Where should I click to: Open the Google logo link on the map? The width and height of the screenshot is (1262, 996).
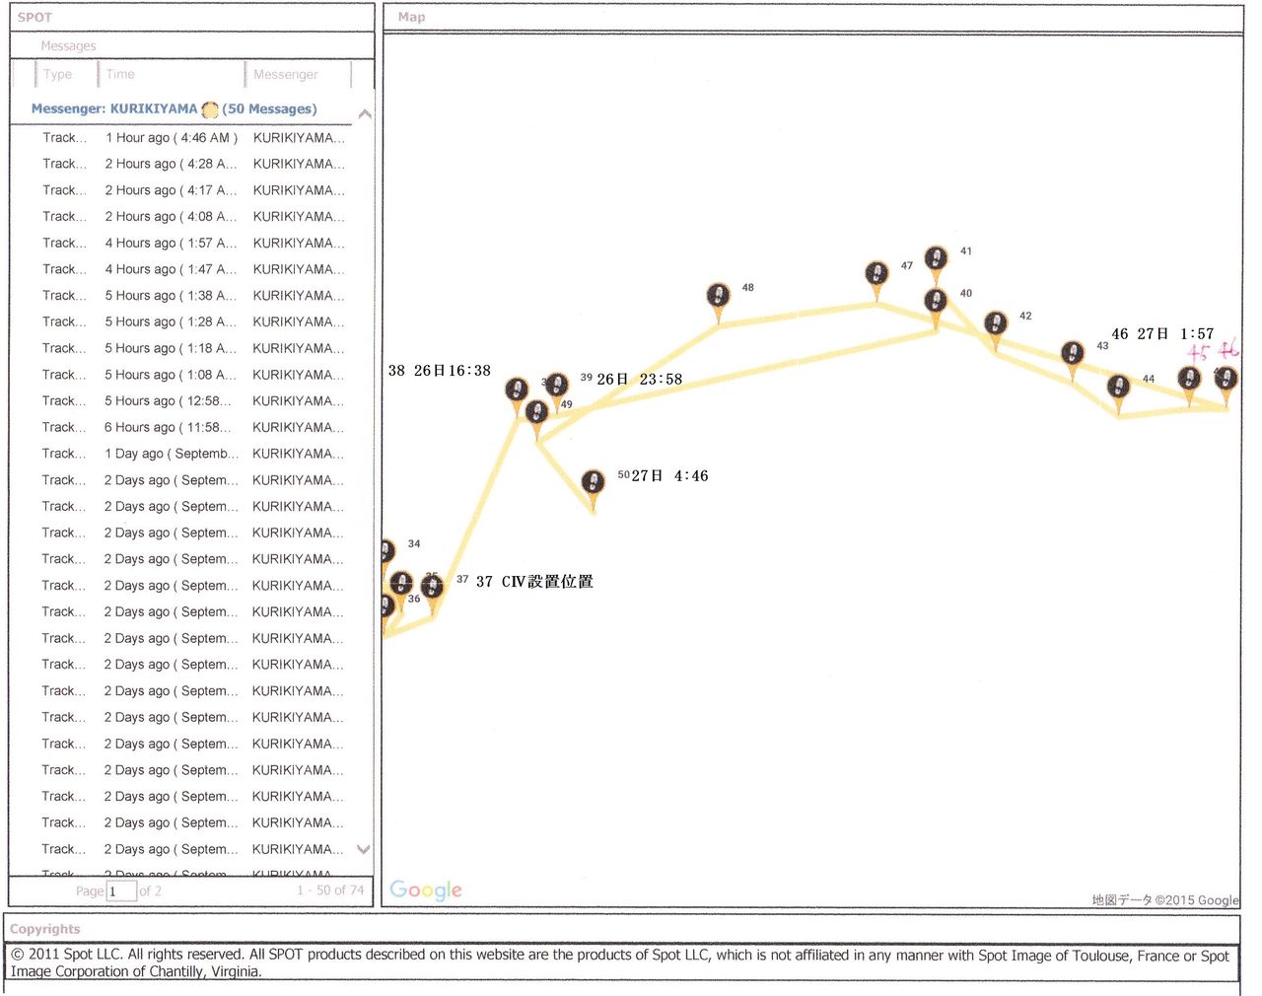click(x=426, y=889)
